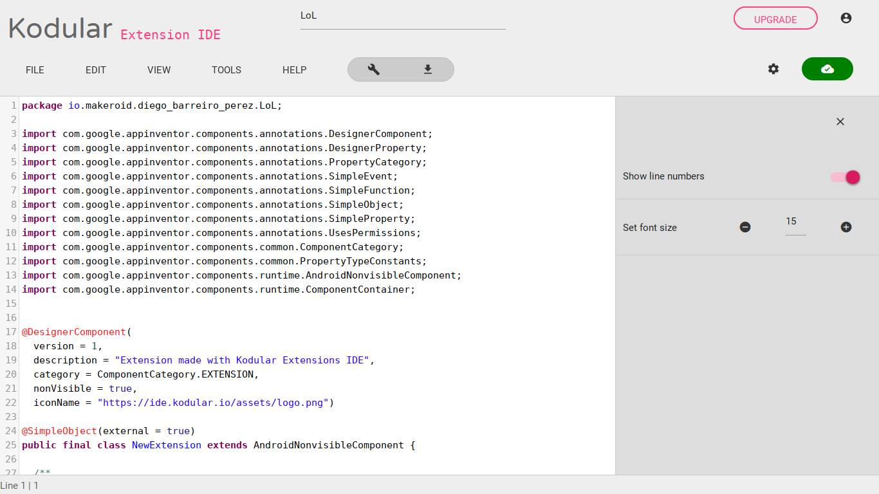Screen dimensions: 879x494
Task: Click the font size value 15 field
Action: pos(796,223)
